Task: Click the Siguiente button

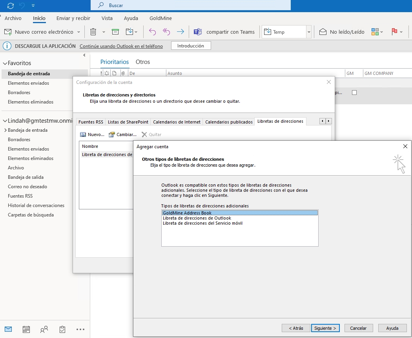Action: pos(325,328)
